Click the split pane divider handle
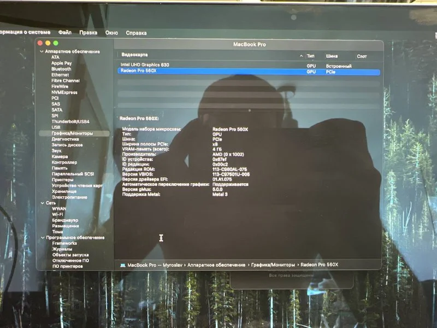Image resolution: width=437 pixels, height=328 pixels. tap(249, 110)
